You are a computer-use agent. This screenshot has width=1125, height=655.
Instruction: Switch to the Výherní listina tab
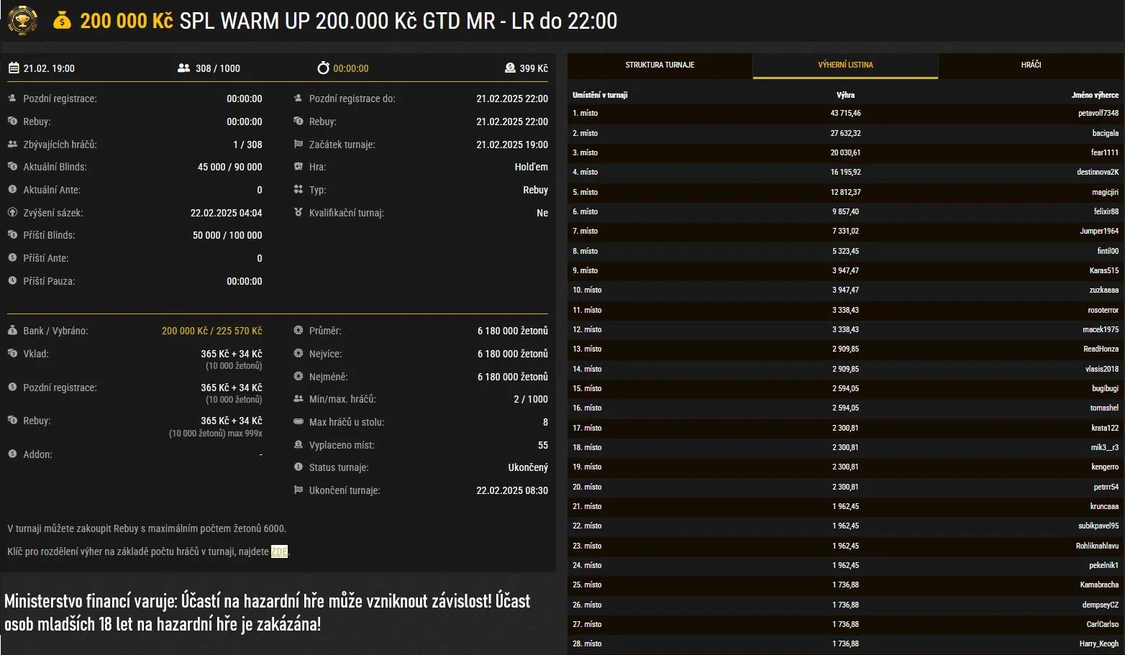coord(845,65)
